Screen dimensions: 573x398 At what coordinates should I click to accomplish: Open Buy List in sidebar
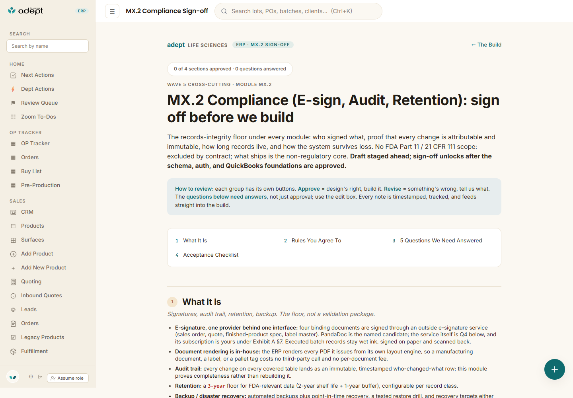tap(48, 171)
